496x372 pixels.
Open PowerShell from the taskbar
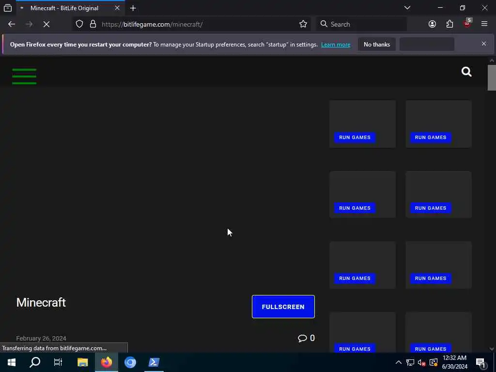point(154,362)
